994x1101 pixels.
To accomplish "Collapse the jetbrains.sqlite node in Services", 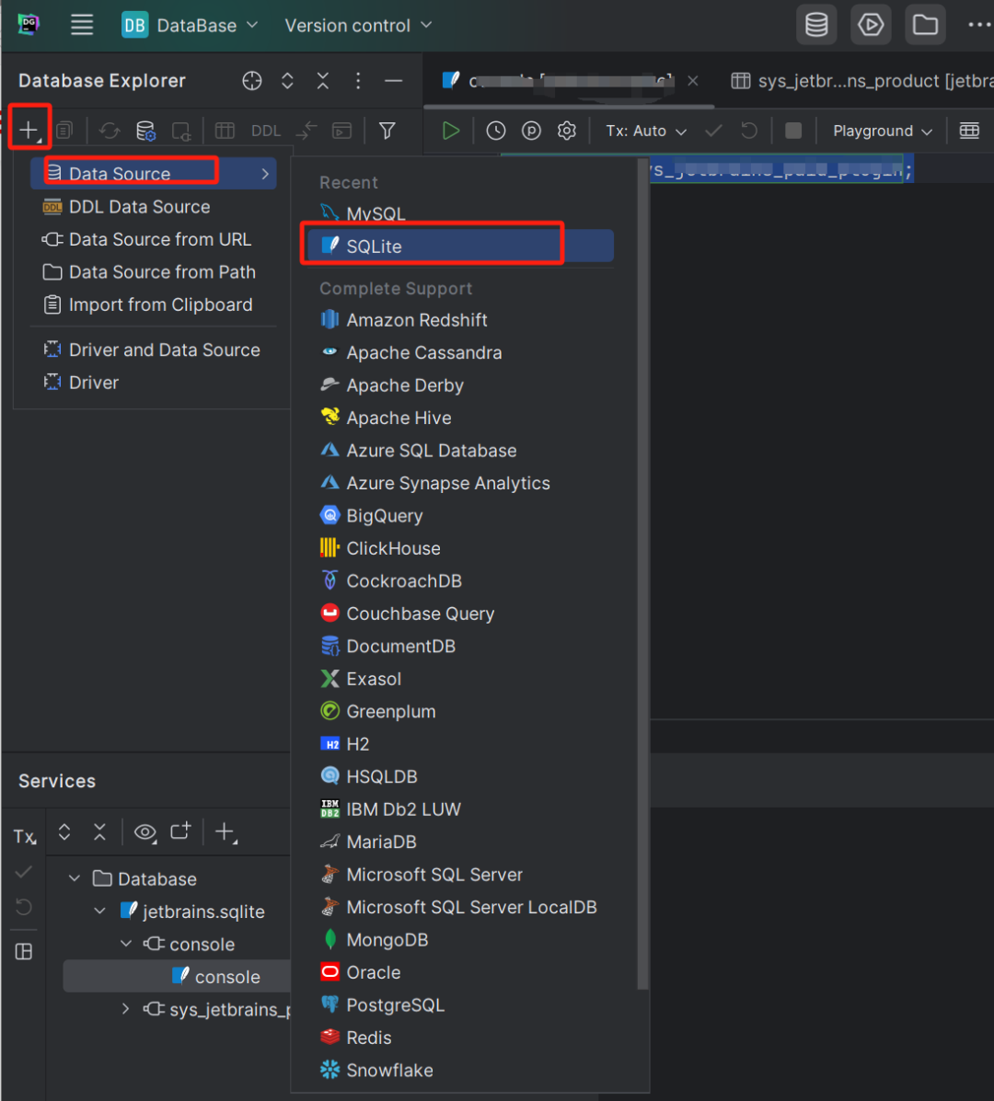I will coord(100,912).
